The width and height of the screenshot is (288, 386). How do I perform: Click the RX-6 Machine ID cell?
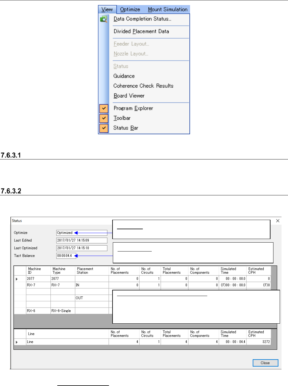pyautogui.click(x=38, y=311)
